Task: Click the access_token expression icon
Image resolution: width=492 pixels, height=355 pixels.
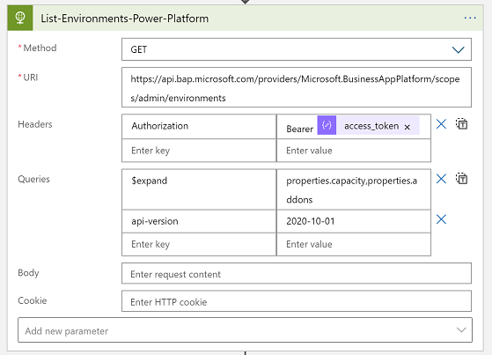Action: (327, 125)
